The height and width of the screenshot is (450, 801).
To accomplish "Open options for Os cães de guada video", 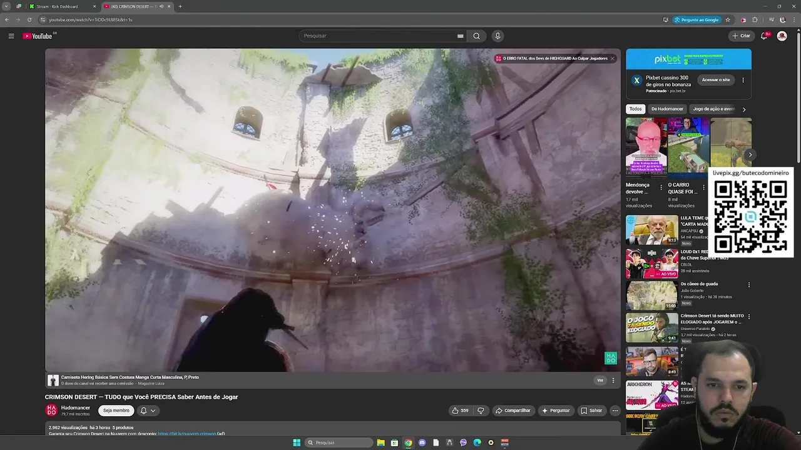I will (x=748, y=284).
